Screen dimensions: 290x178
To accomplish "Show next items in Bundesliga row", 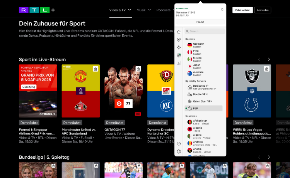I will click(269, 157).
